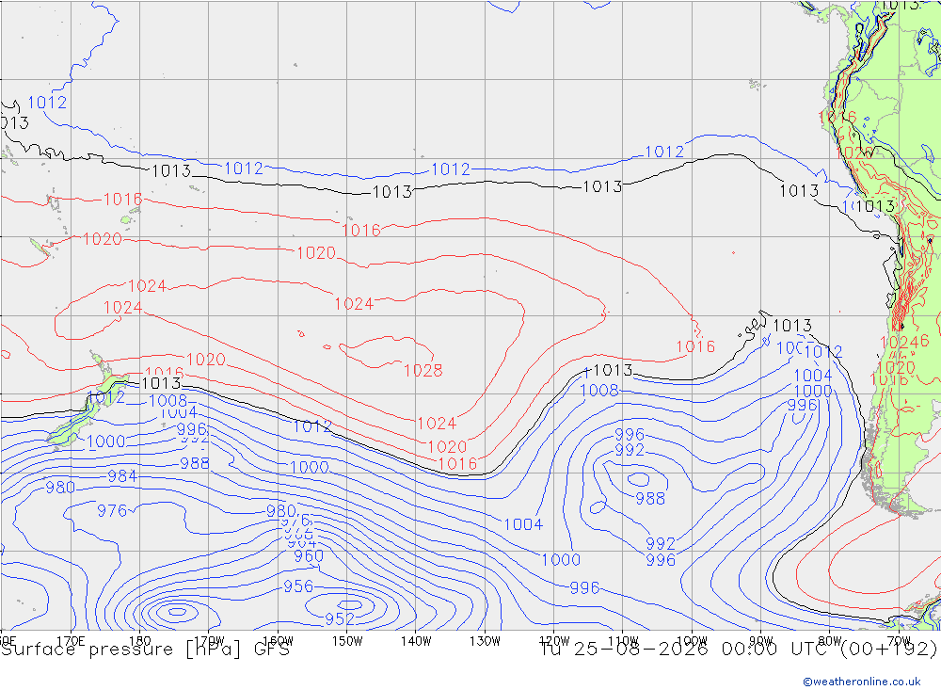The width and height of the screenshot is (941, 690).
Task: Click the red 1016 label near 100W
Action: 695,346
